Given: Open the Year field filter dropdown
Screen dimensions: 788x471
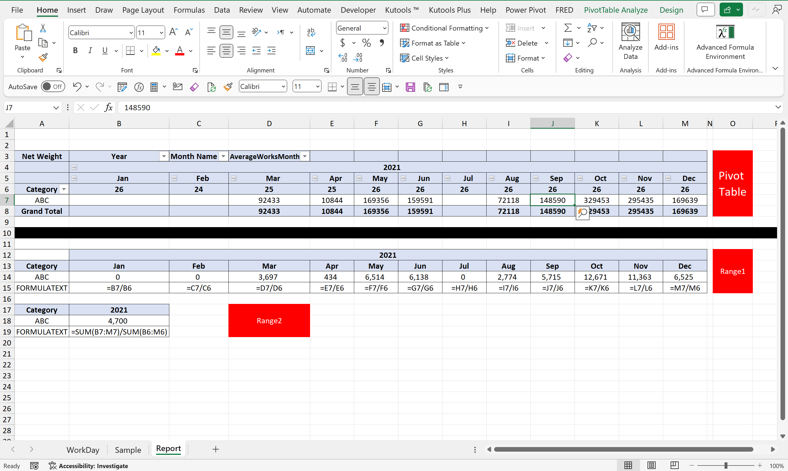Looking at the screenshot, I should tap(164, 156).
